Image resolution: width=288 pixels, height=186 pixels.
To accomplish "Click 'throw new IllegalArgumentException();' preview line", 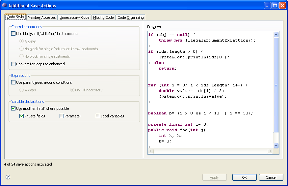I will 207,40.
